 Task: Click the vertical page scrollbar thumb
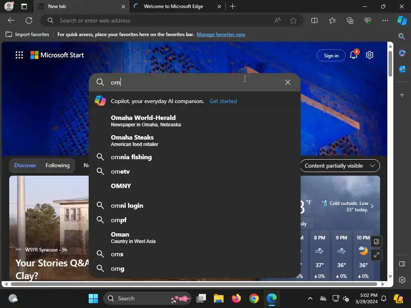tap(390, 63)
